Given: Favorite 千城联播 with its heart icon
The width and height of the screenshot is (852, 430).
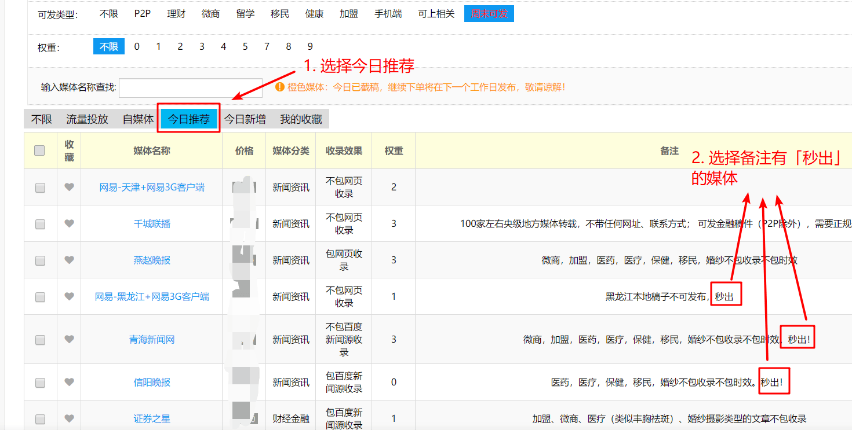Looking at the screenshot, I should pos(69,223).
